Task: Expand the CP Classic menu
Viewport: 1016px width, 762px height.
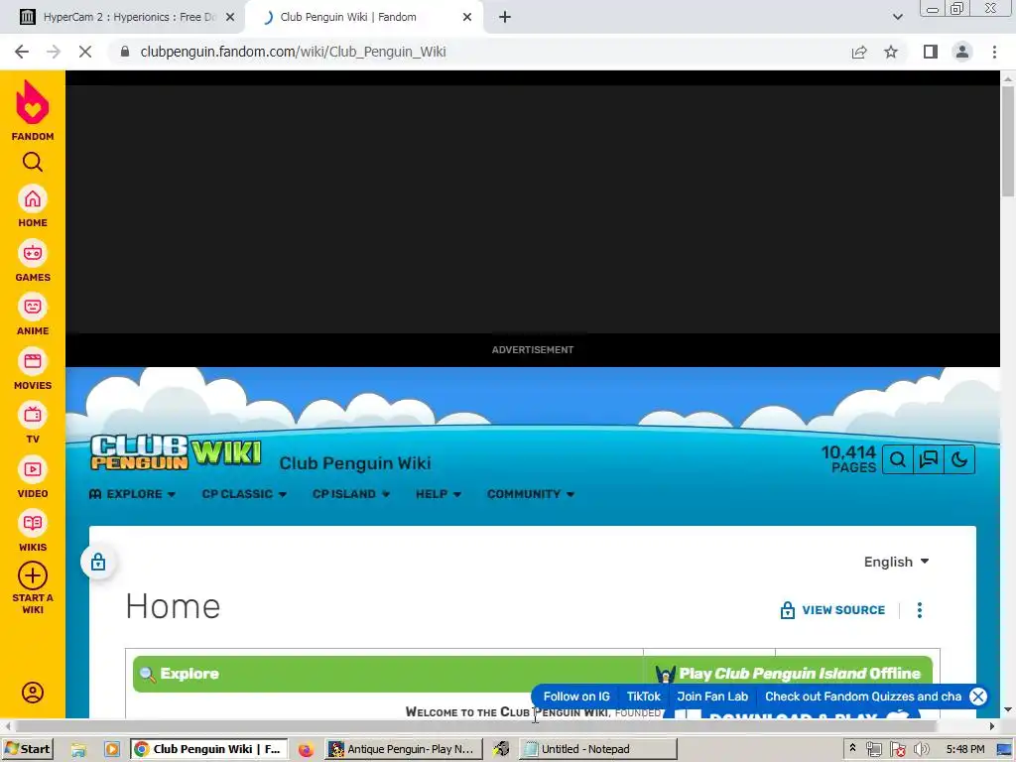Action: pyautogui.click(x=244, y=494)
